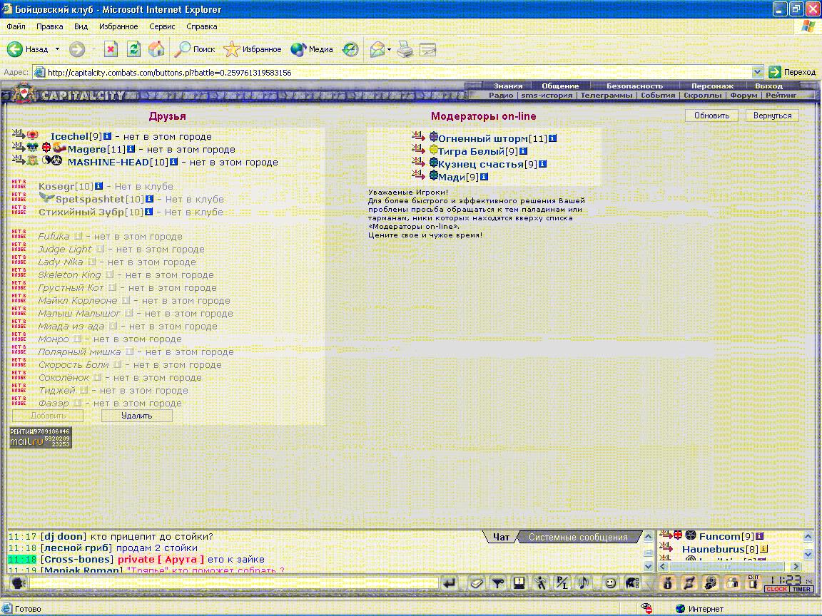Refresh page with green arrows icon

[133, 49]
